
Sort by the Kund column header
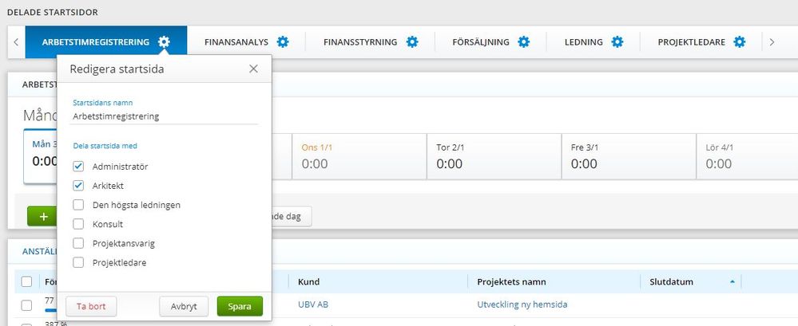pos(309,282)
